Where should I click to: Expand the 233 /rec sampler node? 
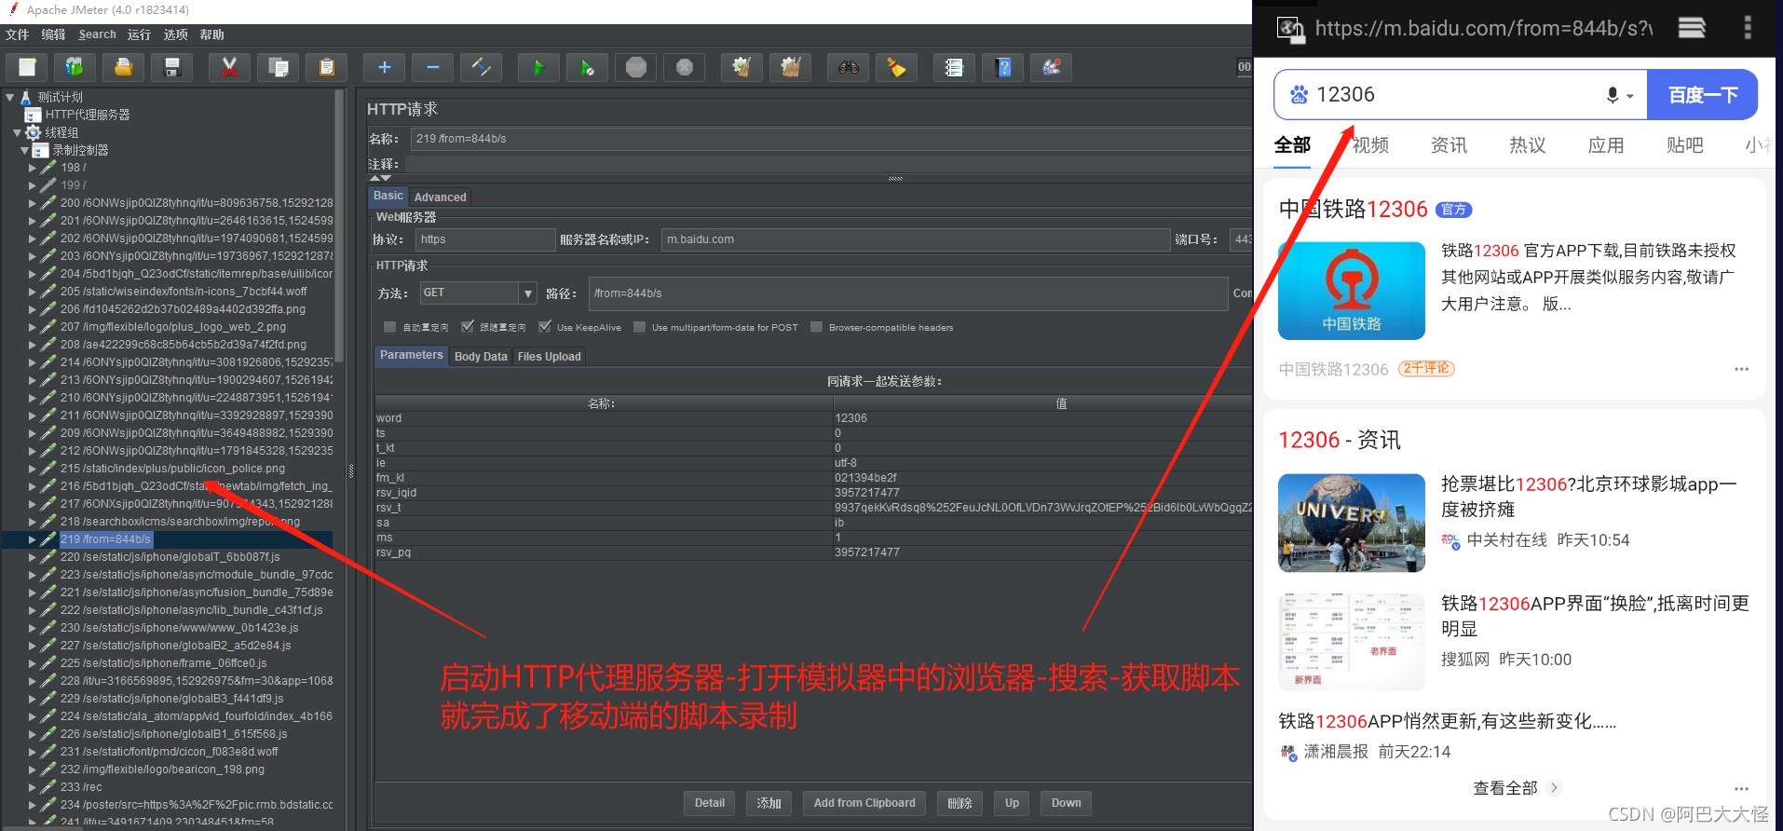point(33,787)
